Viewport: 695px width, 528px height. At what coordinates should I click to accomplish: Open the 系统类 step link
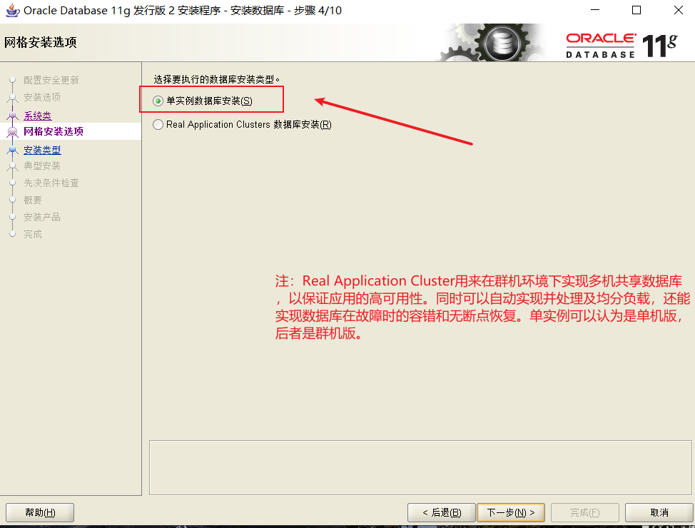[x=38, y=116]
